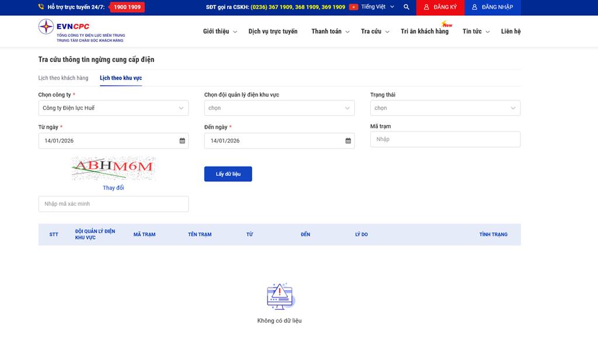This screenshot has height=339, width=598.
Task: Click the ĐĂNG KÝ button
Action: point(440,7)
